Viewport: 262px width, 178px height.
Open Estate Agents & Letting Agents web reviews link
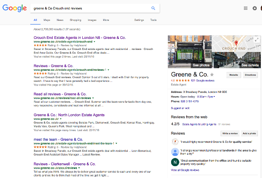(x=199, y=124)
